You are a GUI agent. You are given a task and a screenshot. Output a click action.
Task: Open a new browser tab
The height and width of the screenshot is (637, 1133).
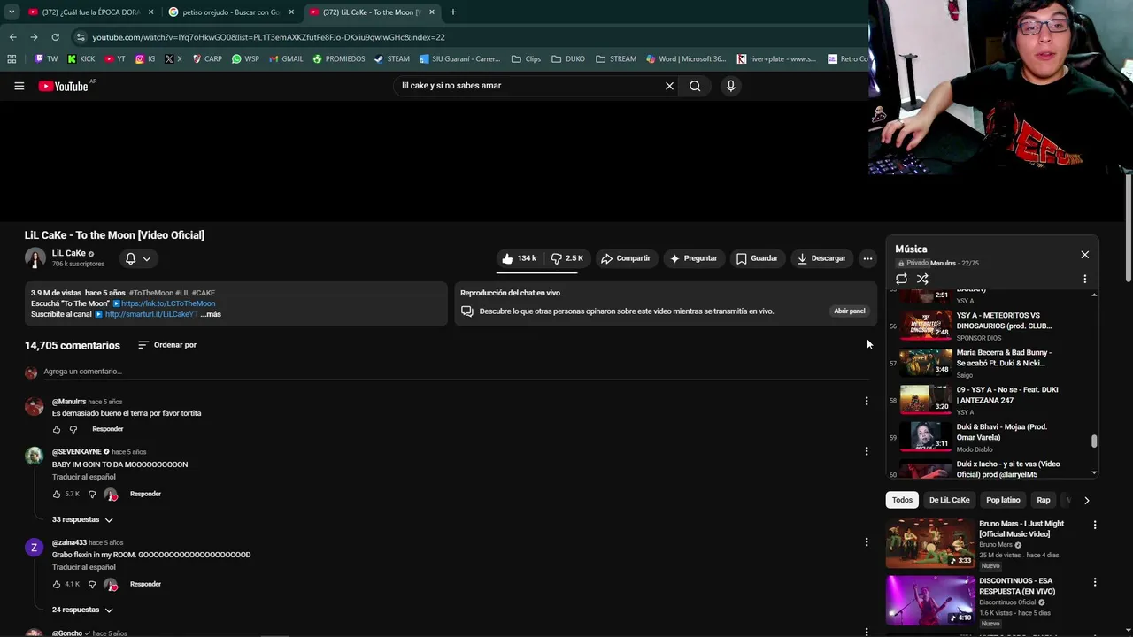pyautogui.click(x=452, y=12)
